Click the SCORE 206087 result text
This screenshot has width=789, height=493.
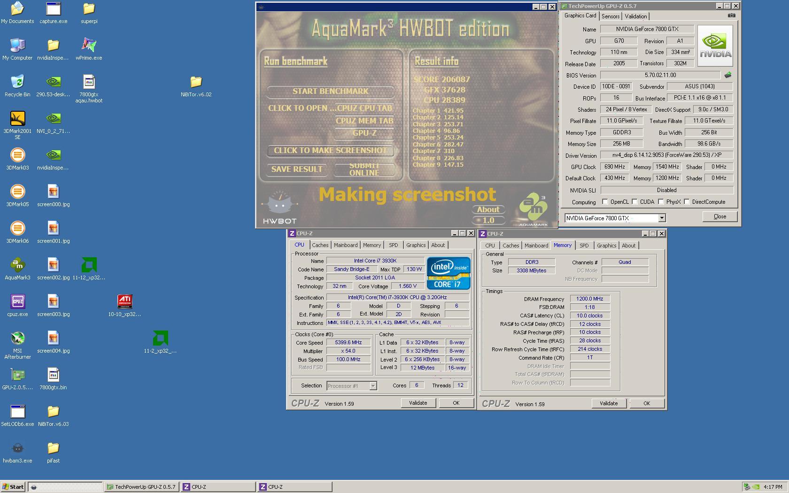441,79
